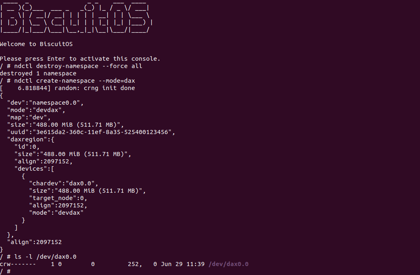420x275 pixels.
Task: Click the purple /dev/dax0.0 path in ls output
Action: [228, 264]
